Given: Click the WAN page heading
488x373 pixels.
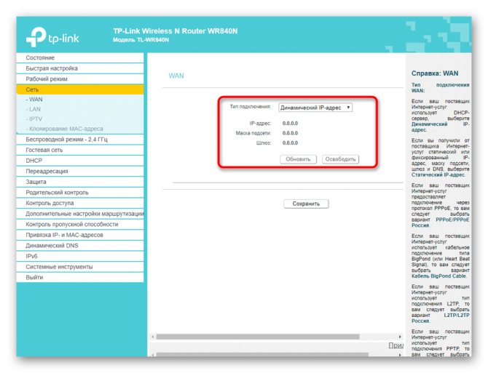Looking at the screenshot, I should point(176,76).
